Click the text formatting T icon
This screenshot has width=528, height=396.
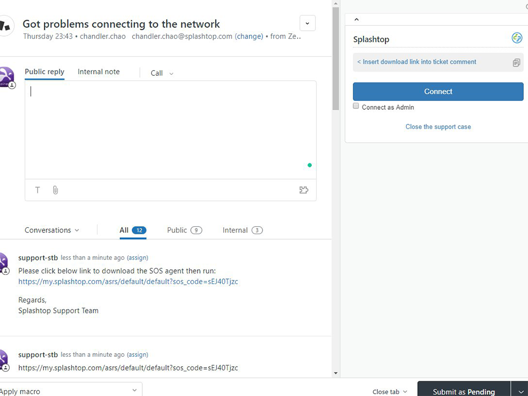point(38,190)
